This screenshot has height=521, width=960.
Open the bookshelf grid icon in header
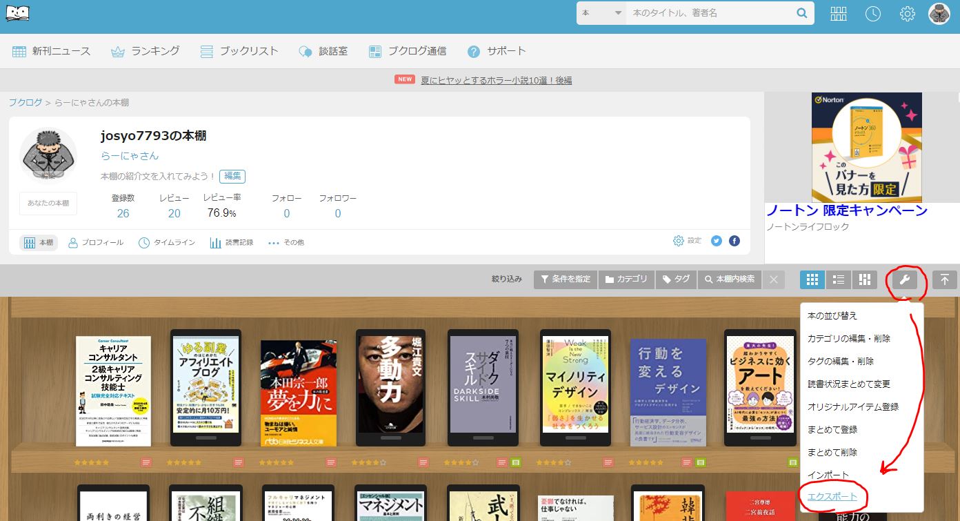[x=838, y=14]
